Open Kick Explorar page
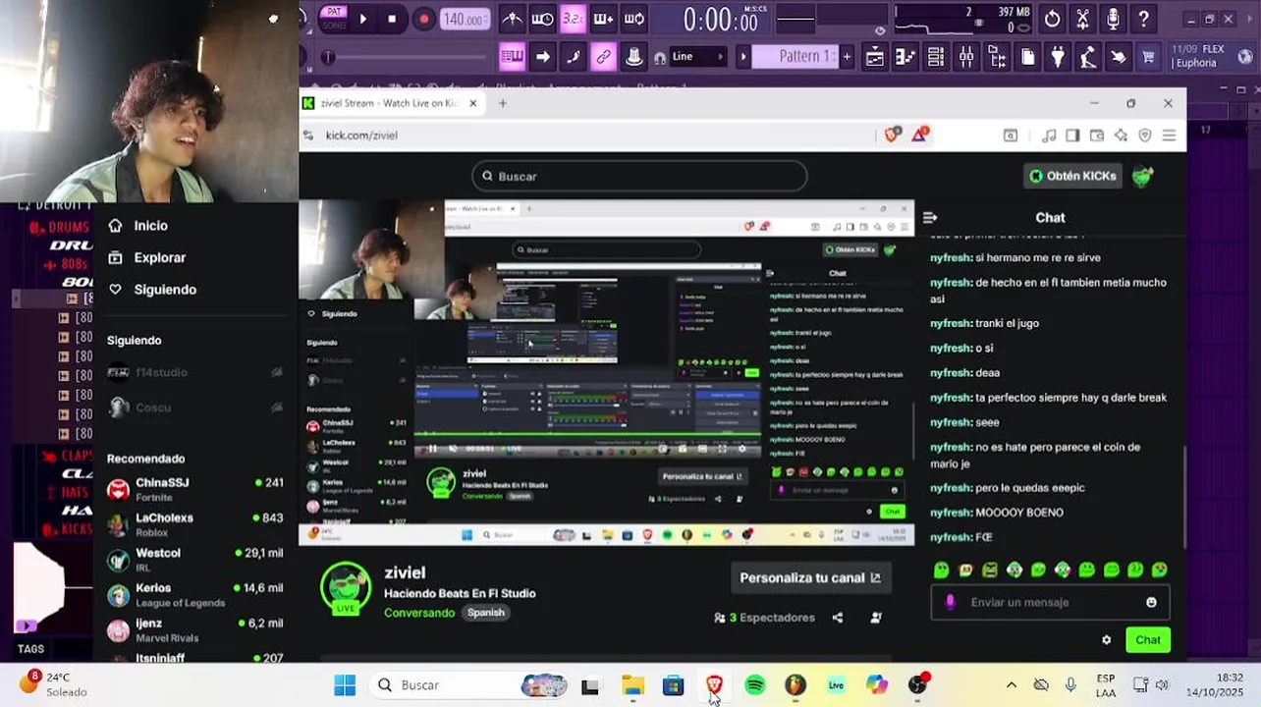The width and height of the screenshot is (1261, 707). (x=147, y=257)
